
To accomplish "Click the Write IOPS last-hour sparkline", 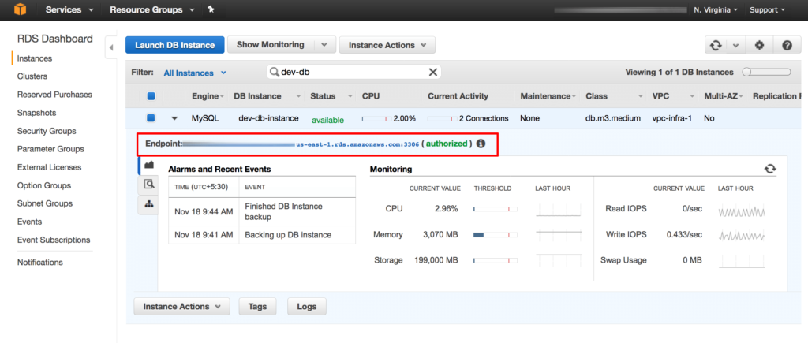I will coord(742,235).
